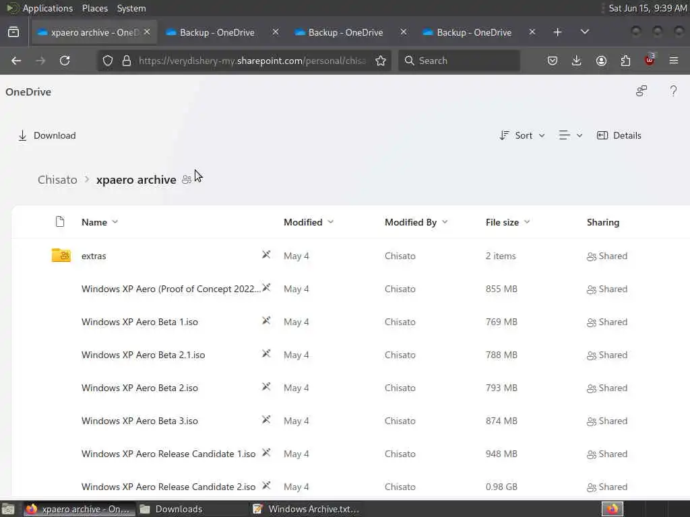The height and width of the screenshot is (517, 690).
Task: Click the file type column icon
Action: pos(60,221)
